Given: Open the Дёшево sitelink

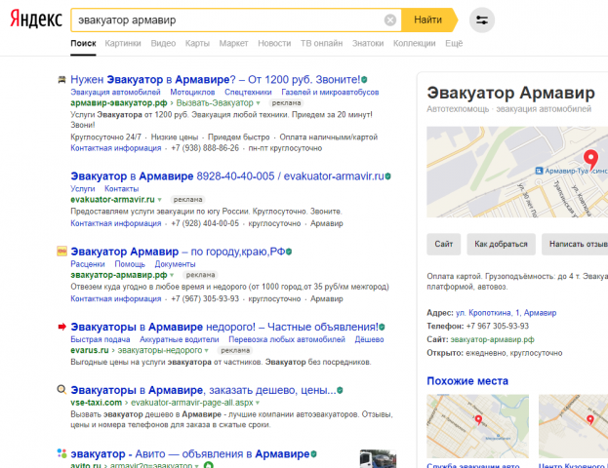Looking at the screenshot, I should click(x=370, y=339).
